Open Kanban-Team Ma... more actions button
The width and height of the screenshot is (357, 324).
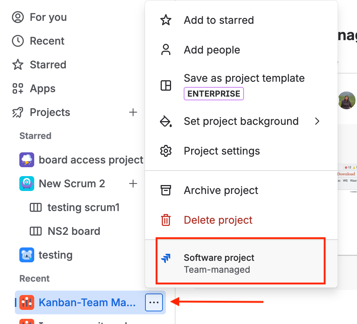tap(154, 302)
